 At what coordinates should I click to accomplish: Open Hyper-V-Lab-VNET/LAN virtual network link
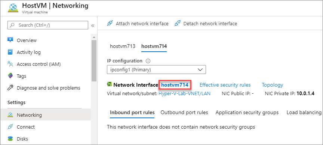(x=184, y=94)
